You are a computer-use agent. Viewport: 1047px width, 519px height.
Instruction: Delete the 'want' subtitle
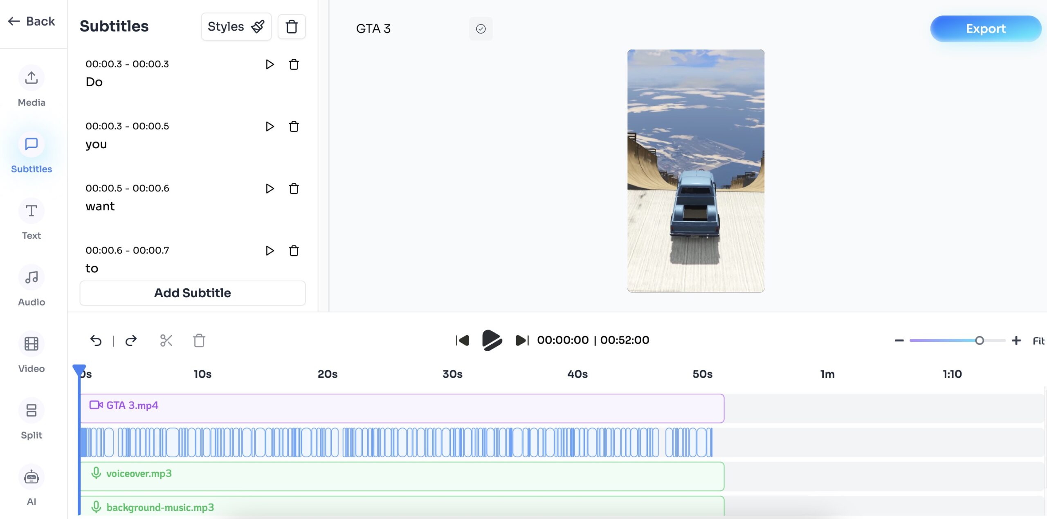tap(294, 188)
